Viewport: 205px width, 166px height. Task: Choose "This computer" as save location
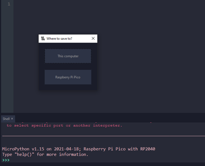click(68, 56)
